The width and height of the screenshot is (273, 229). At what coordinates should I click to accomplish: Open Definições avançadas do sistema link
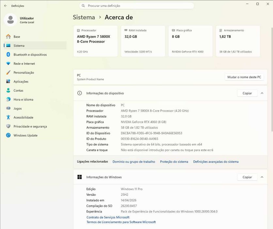coord(216,162)
